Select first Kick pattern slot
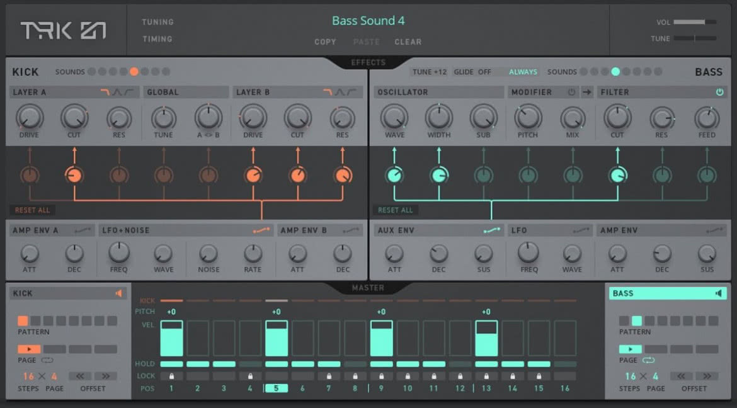737x408 pixels. point(23,321)
